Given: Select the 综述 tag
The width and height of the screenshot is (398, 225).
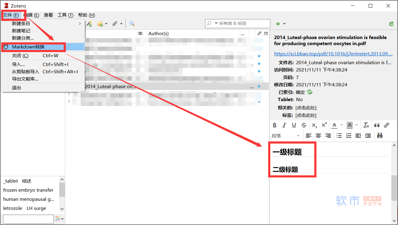Looking at the screenshot, I should [x=27, y=181].
